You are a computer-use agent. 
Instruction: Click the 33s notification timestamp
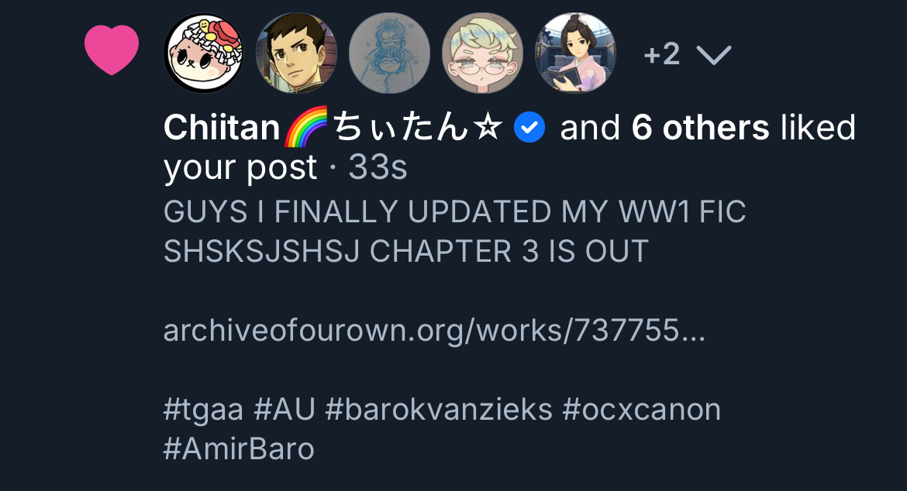click(378, 167)
